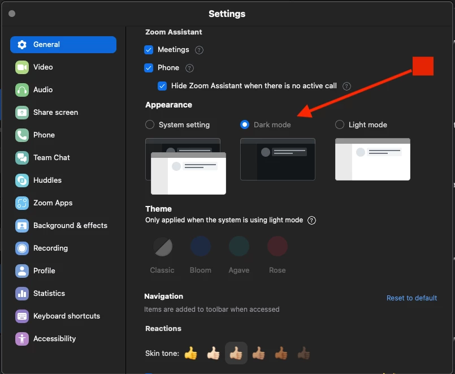Open the Recording settings section
Viewport: 455px width, 374px height.
[63, 248]
